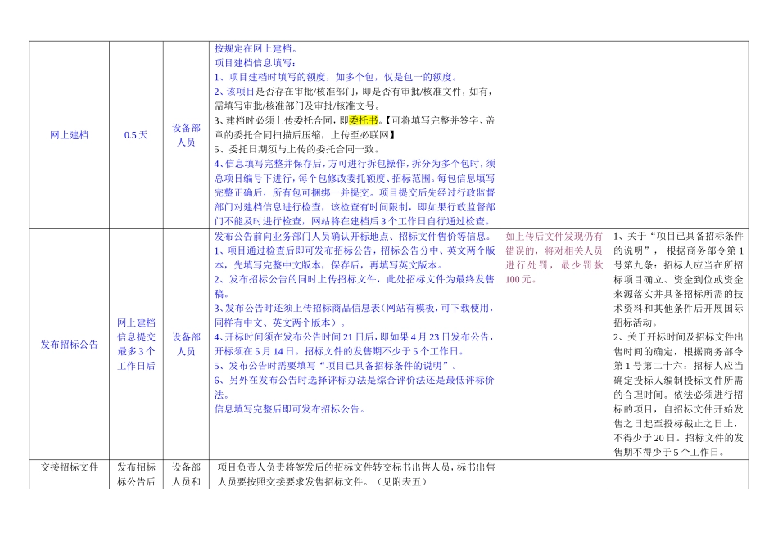Click the note starting '1、关于“项目已具备招标条件'
778x550 pixels.
(x=678, y=279)
